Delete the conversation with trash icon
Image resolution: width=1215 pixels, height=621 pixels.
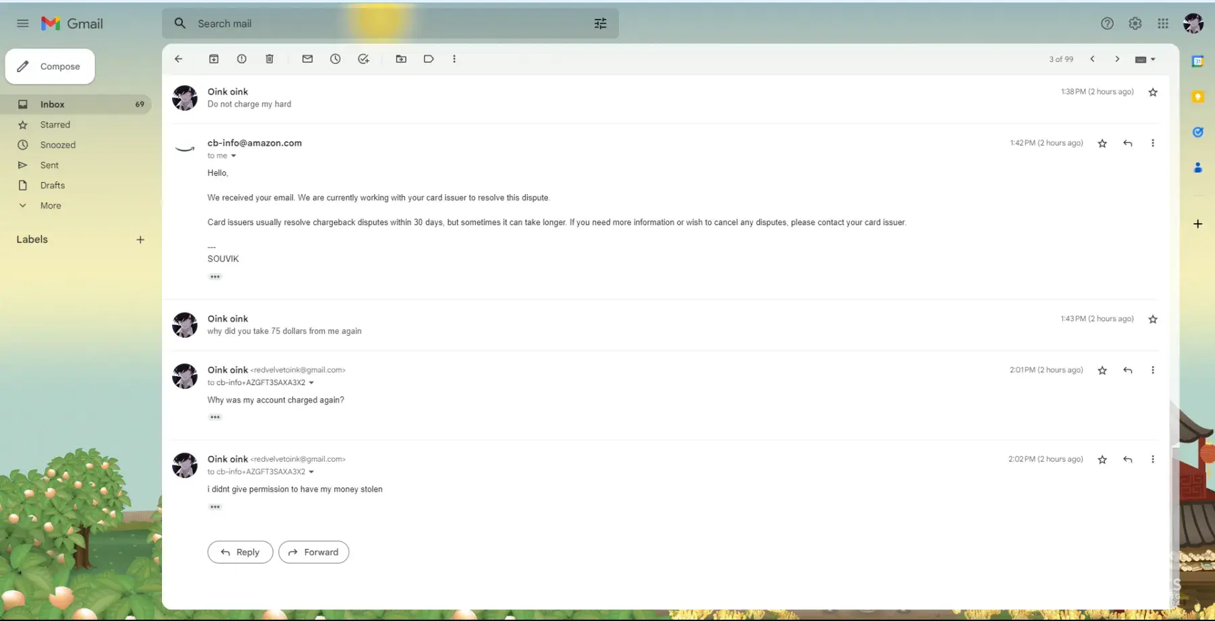pyautogui.click(x=269, y=59)
